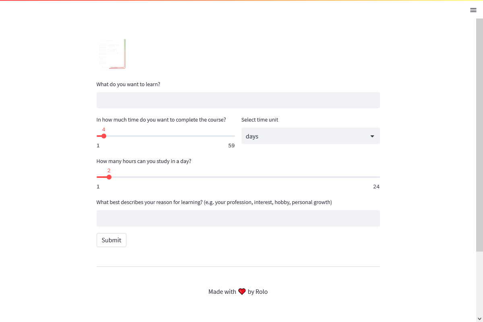The height and width of the screenshot is (322, 483).
Task: Click the app logo image
Action: coord(112,54)
